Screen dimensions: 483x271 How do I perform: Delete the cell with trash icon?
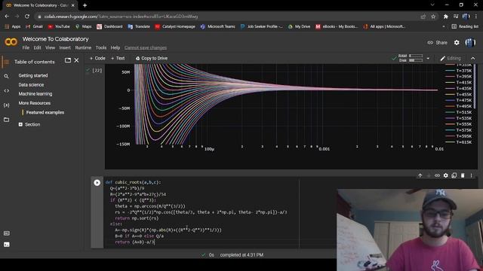point(463,175)
